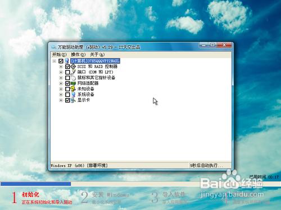Open the 开始(S) menu
The image size is (281, 210).
click(59, 54)
